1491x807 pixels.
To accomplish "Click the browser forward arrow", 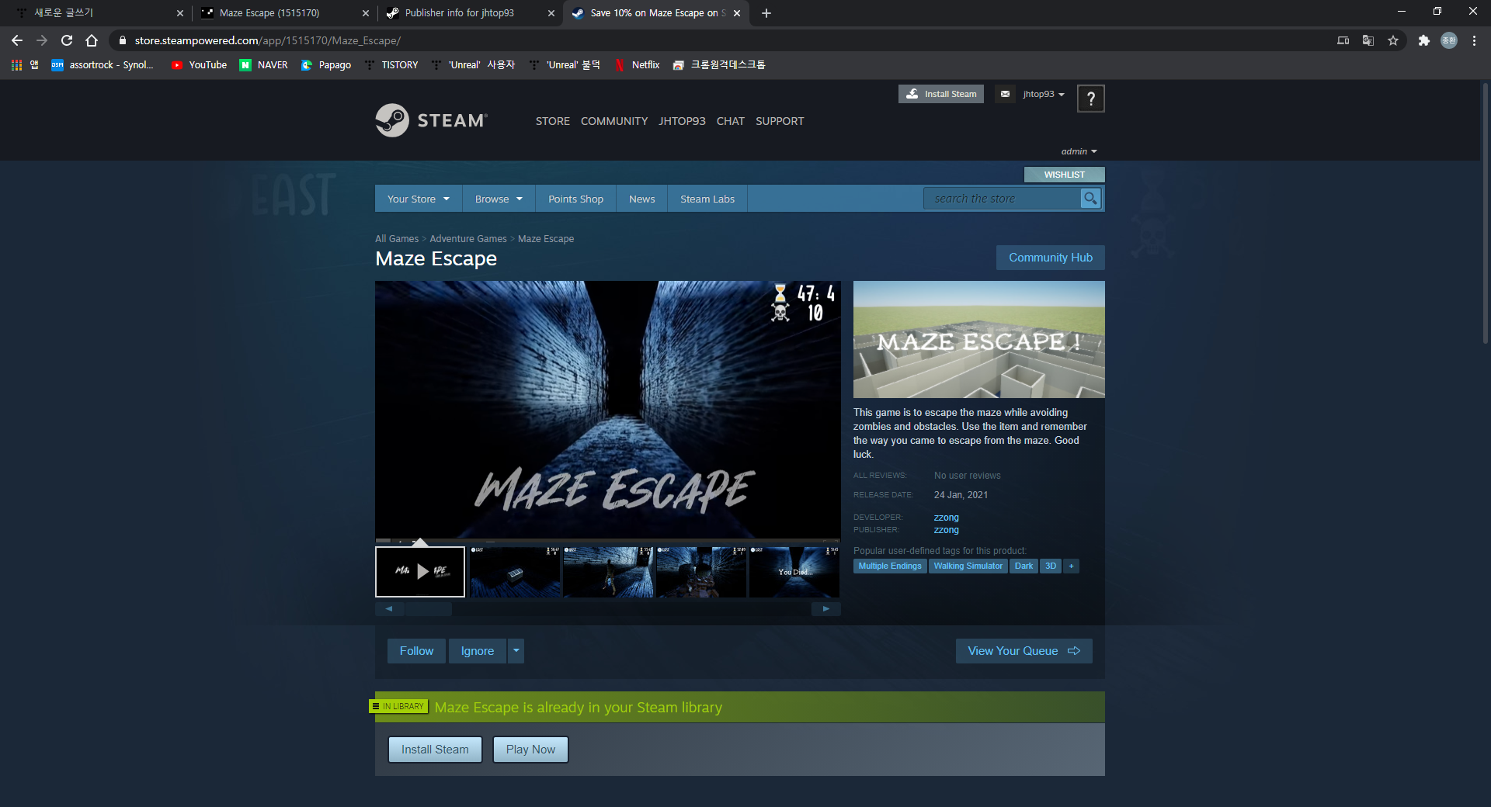I will pos(42,40).
